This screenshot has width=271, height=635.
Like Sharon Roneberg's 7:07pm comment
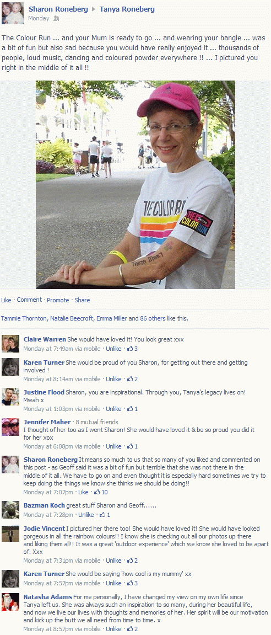[83, 493]
